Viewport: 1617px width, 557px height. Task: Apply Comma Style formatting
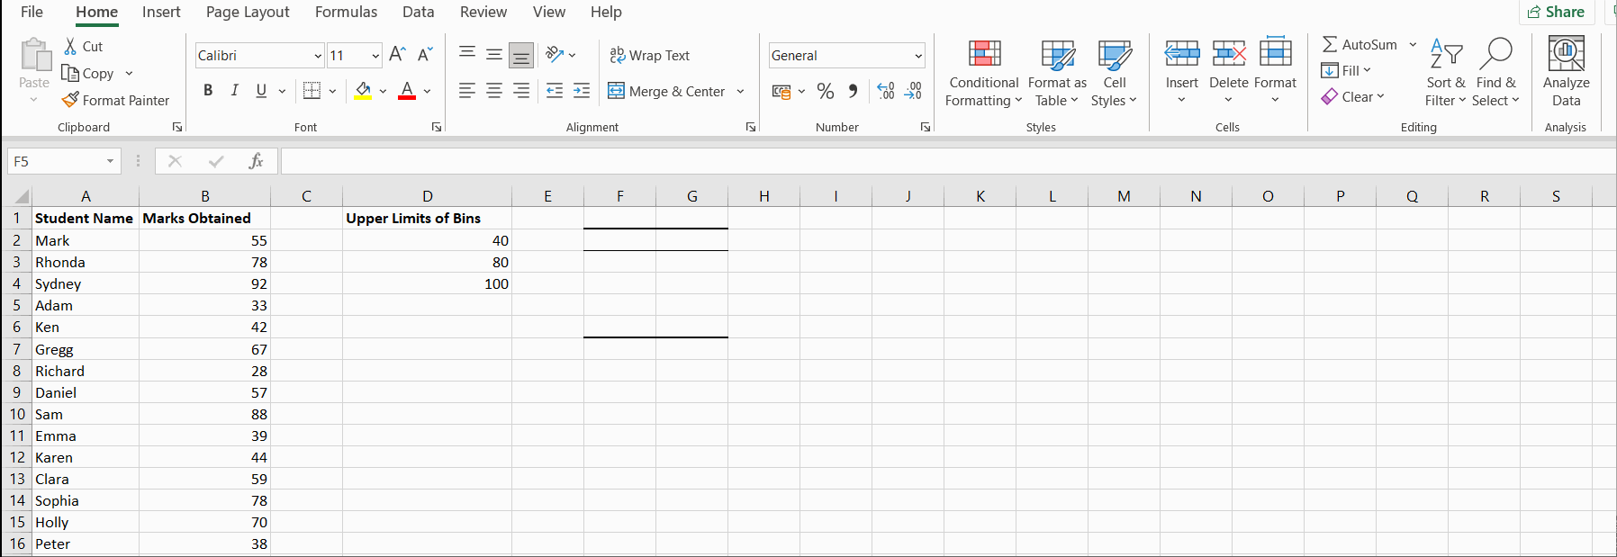tap(853, 91)
